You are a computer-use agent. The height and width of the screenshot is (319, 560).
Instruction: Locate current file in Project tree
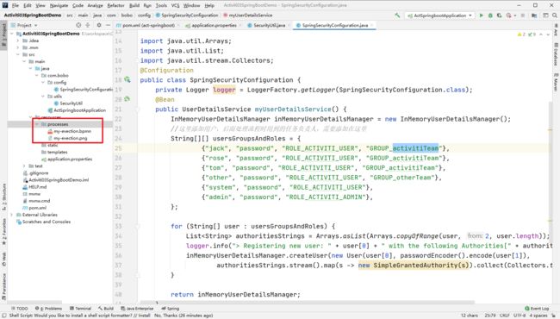[x=78, y=25]
